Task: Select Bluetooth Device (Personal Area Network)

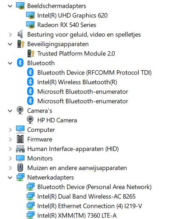Action: 94,187
